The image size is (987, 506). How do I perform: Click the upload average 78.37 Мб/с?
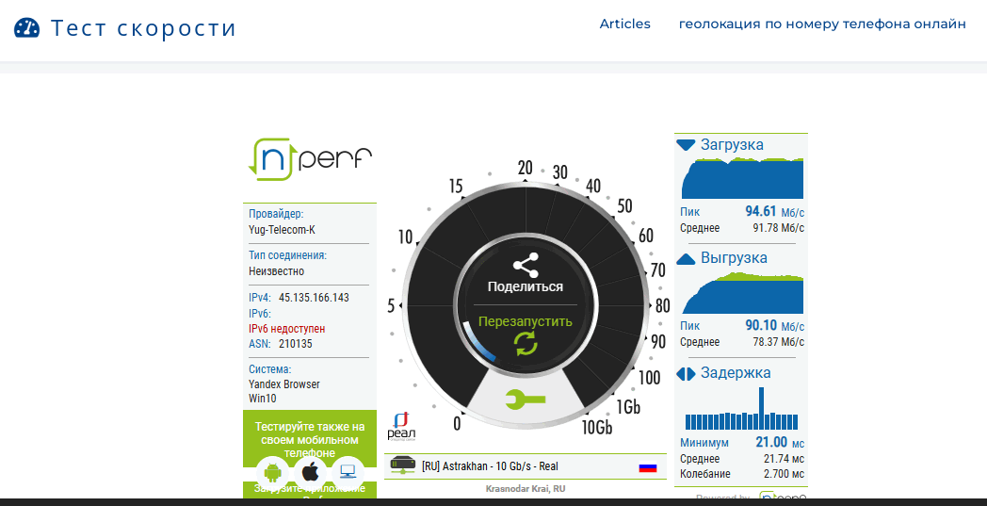779,342
